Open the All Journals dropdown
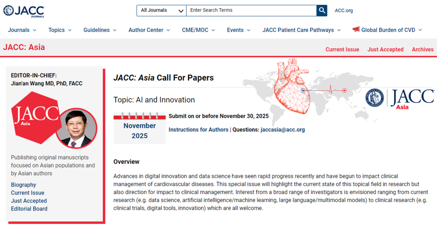Image resolution: width=437 pixels, height=235 pixels. pos(161,11)
